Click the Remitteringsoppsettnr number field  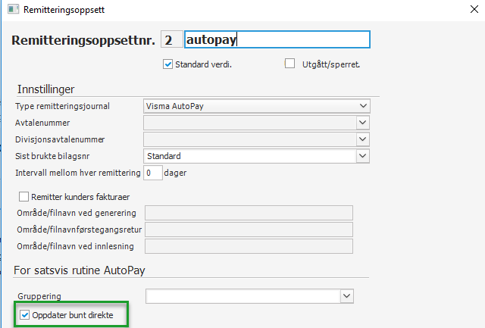171,40
